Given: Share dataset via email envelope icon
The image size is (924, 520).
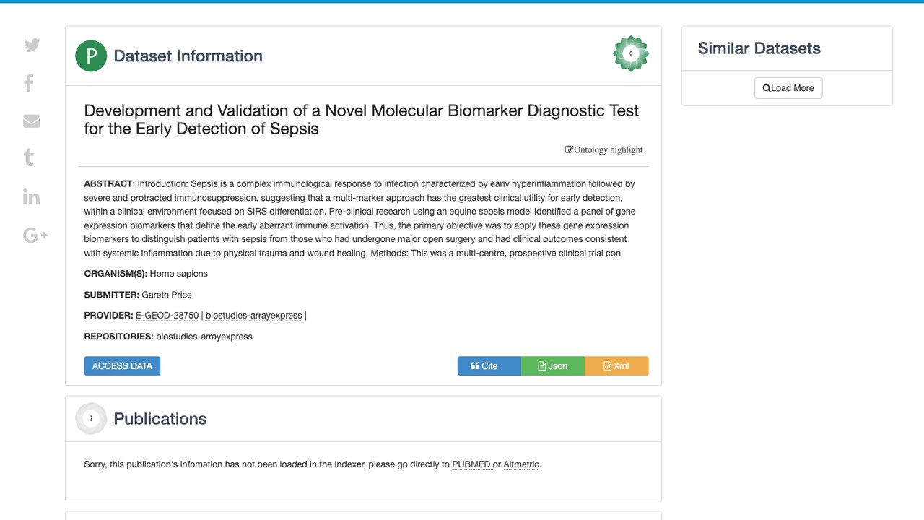Looking at the screenshot, I should click(32, 121).
